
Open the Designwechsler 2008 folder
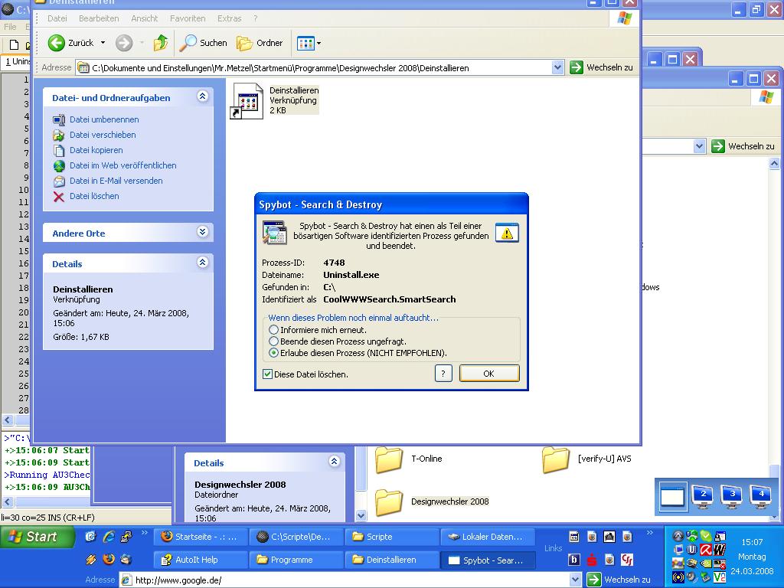390,502
